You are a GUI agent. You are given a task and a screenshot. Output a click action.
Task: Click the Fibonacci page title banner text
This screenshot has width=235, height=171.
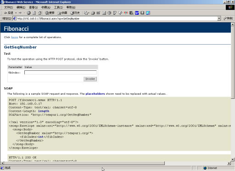click(16, 28)
